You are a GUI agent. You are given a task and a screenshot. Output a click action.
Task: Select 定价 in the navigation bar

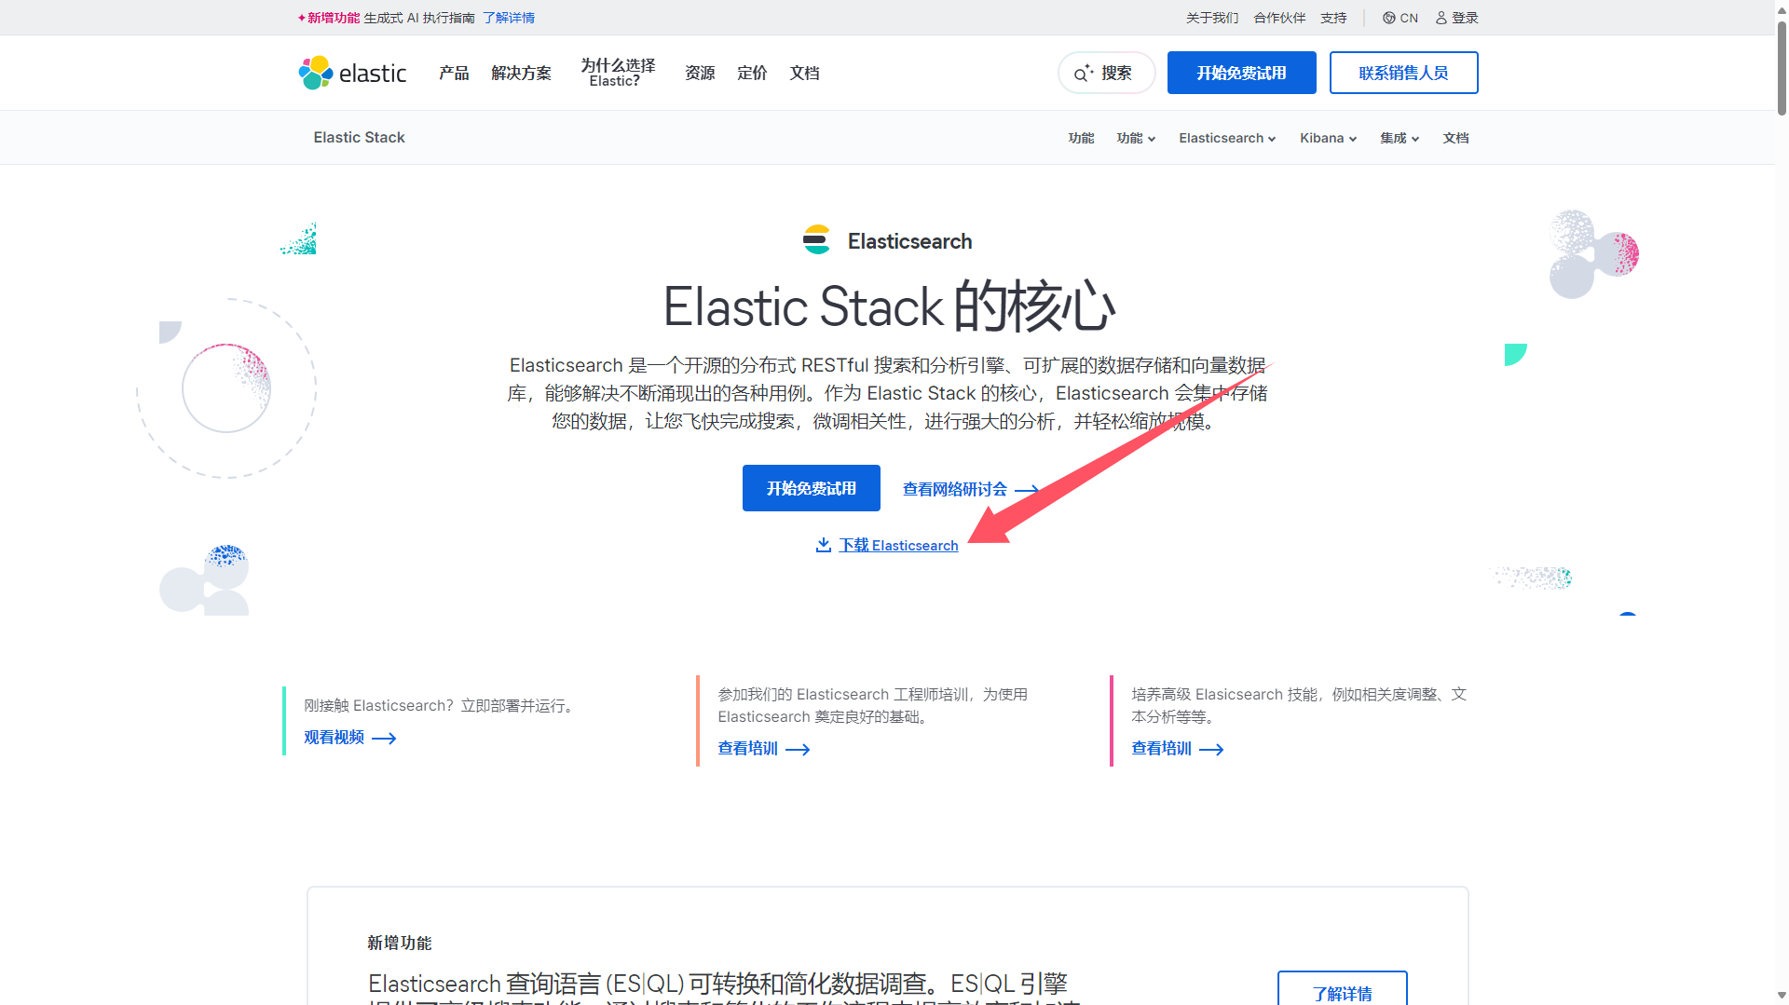pos(751,73)
